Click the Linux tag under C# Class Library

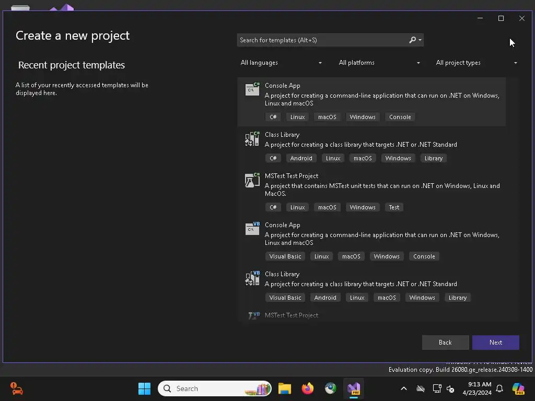coord(333,158)
